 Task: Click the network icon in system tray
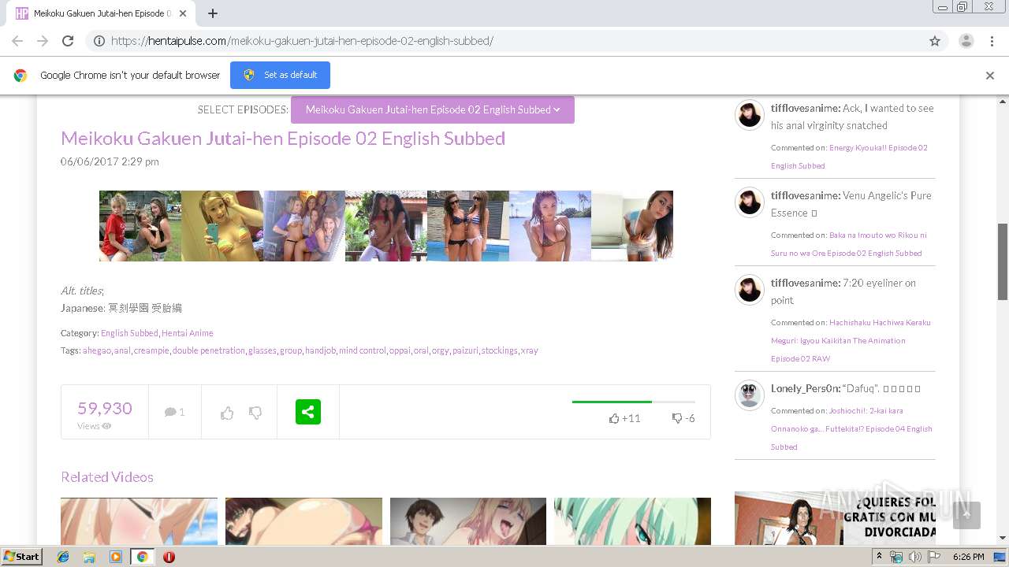tap(896, 557)
